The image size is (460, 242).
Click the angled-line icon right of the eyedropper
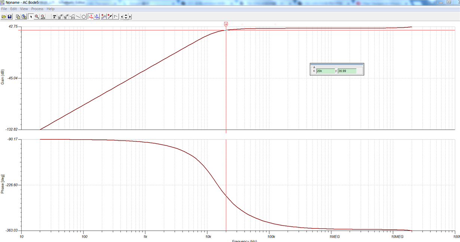116,17
